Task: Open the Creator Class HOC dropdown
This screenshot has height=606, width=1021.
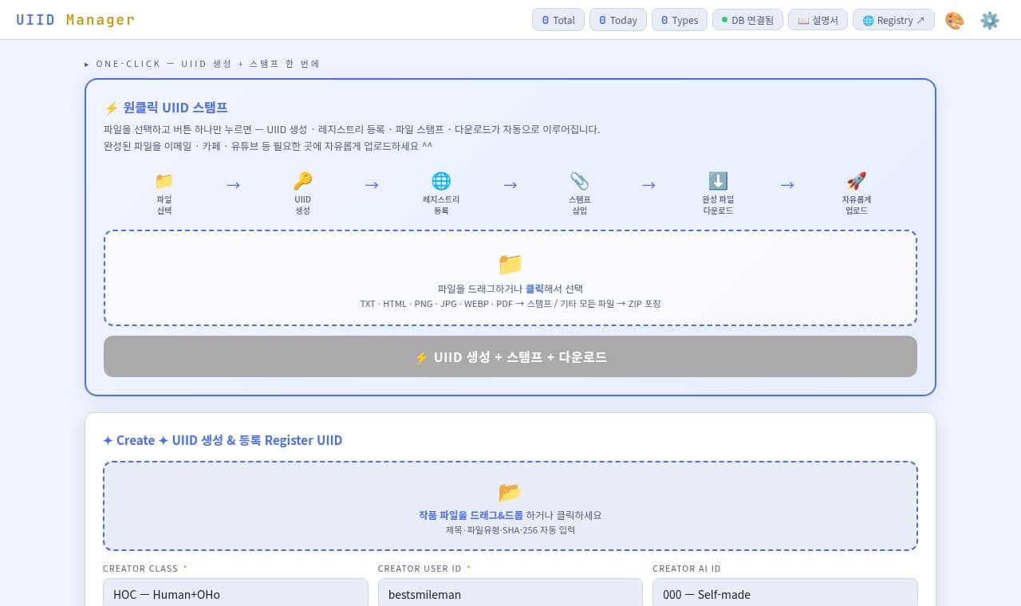Action: tap(235, 594)
